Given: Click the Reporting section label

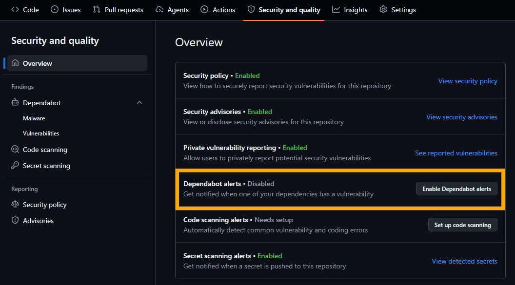Looking at the screenshot, I should click(24, 189).
